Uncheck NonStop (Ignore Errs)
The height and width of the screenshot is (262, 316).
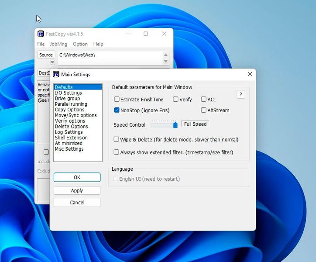tap(117, 110)
